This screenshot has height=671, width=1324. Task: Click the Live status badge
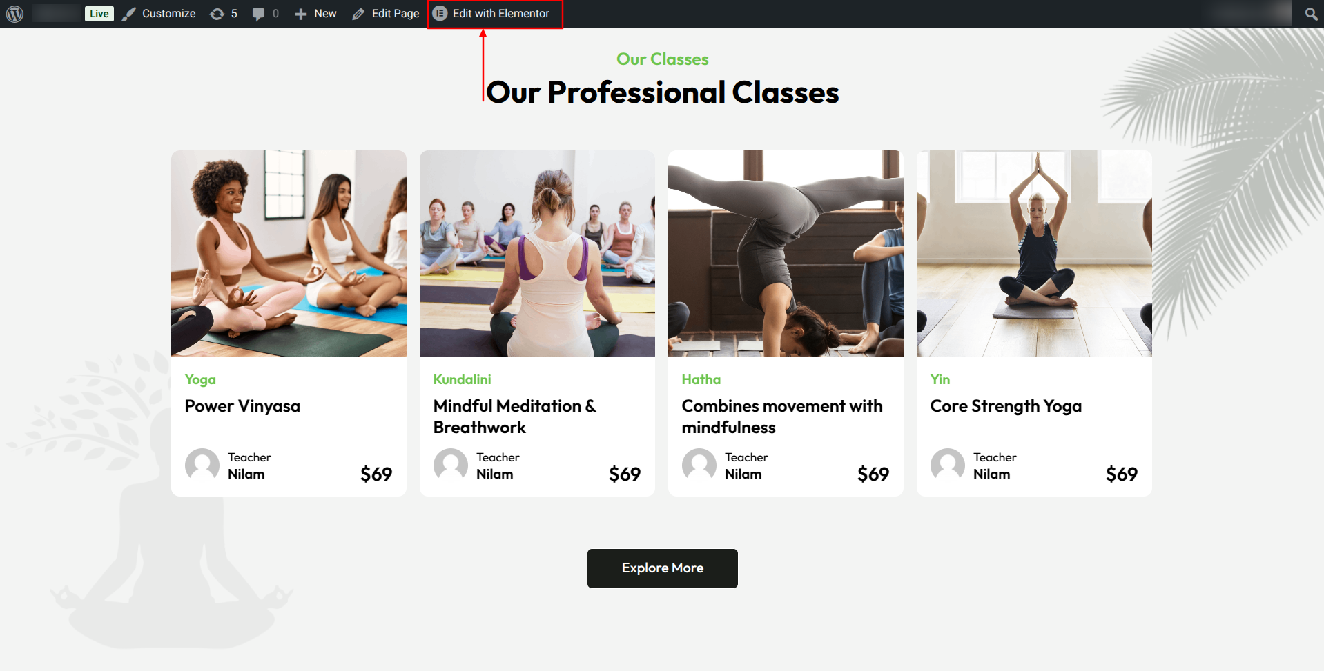(99, 13)
